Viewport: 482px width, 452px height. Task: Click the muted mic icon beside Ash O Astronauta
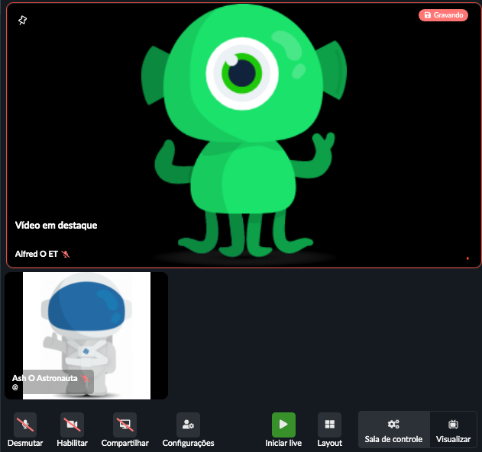coord(85,378)
